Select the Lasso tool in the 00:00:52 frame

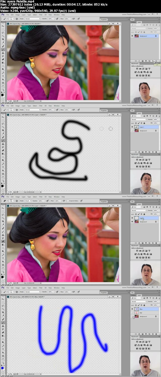pyautogui.click(x=3, y=33)
